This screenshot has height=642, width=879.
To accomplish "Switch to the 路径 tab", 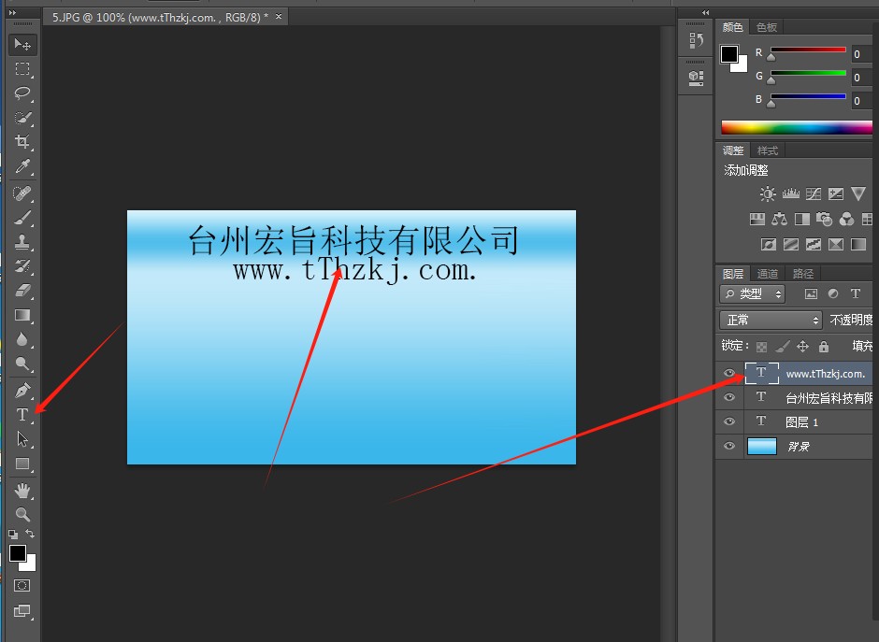I will click(802, 274).
